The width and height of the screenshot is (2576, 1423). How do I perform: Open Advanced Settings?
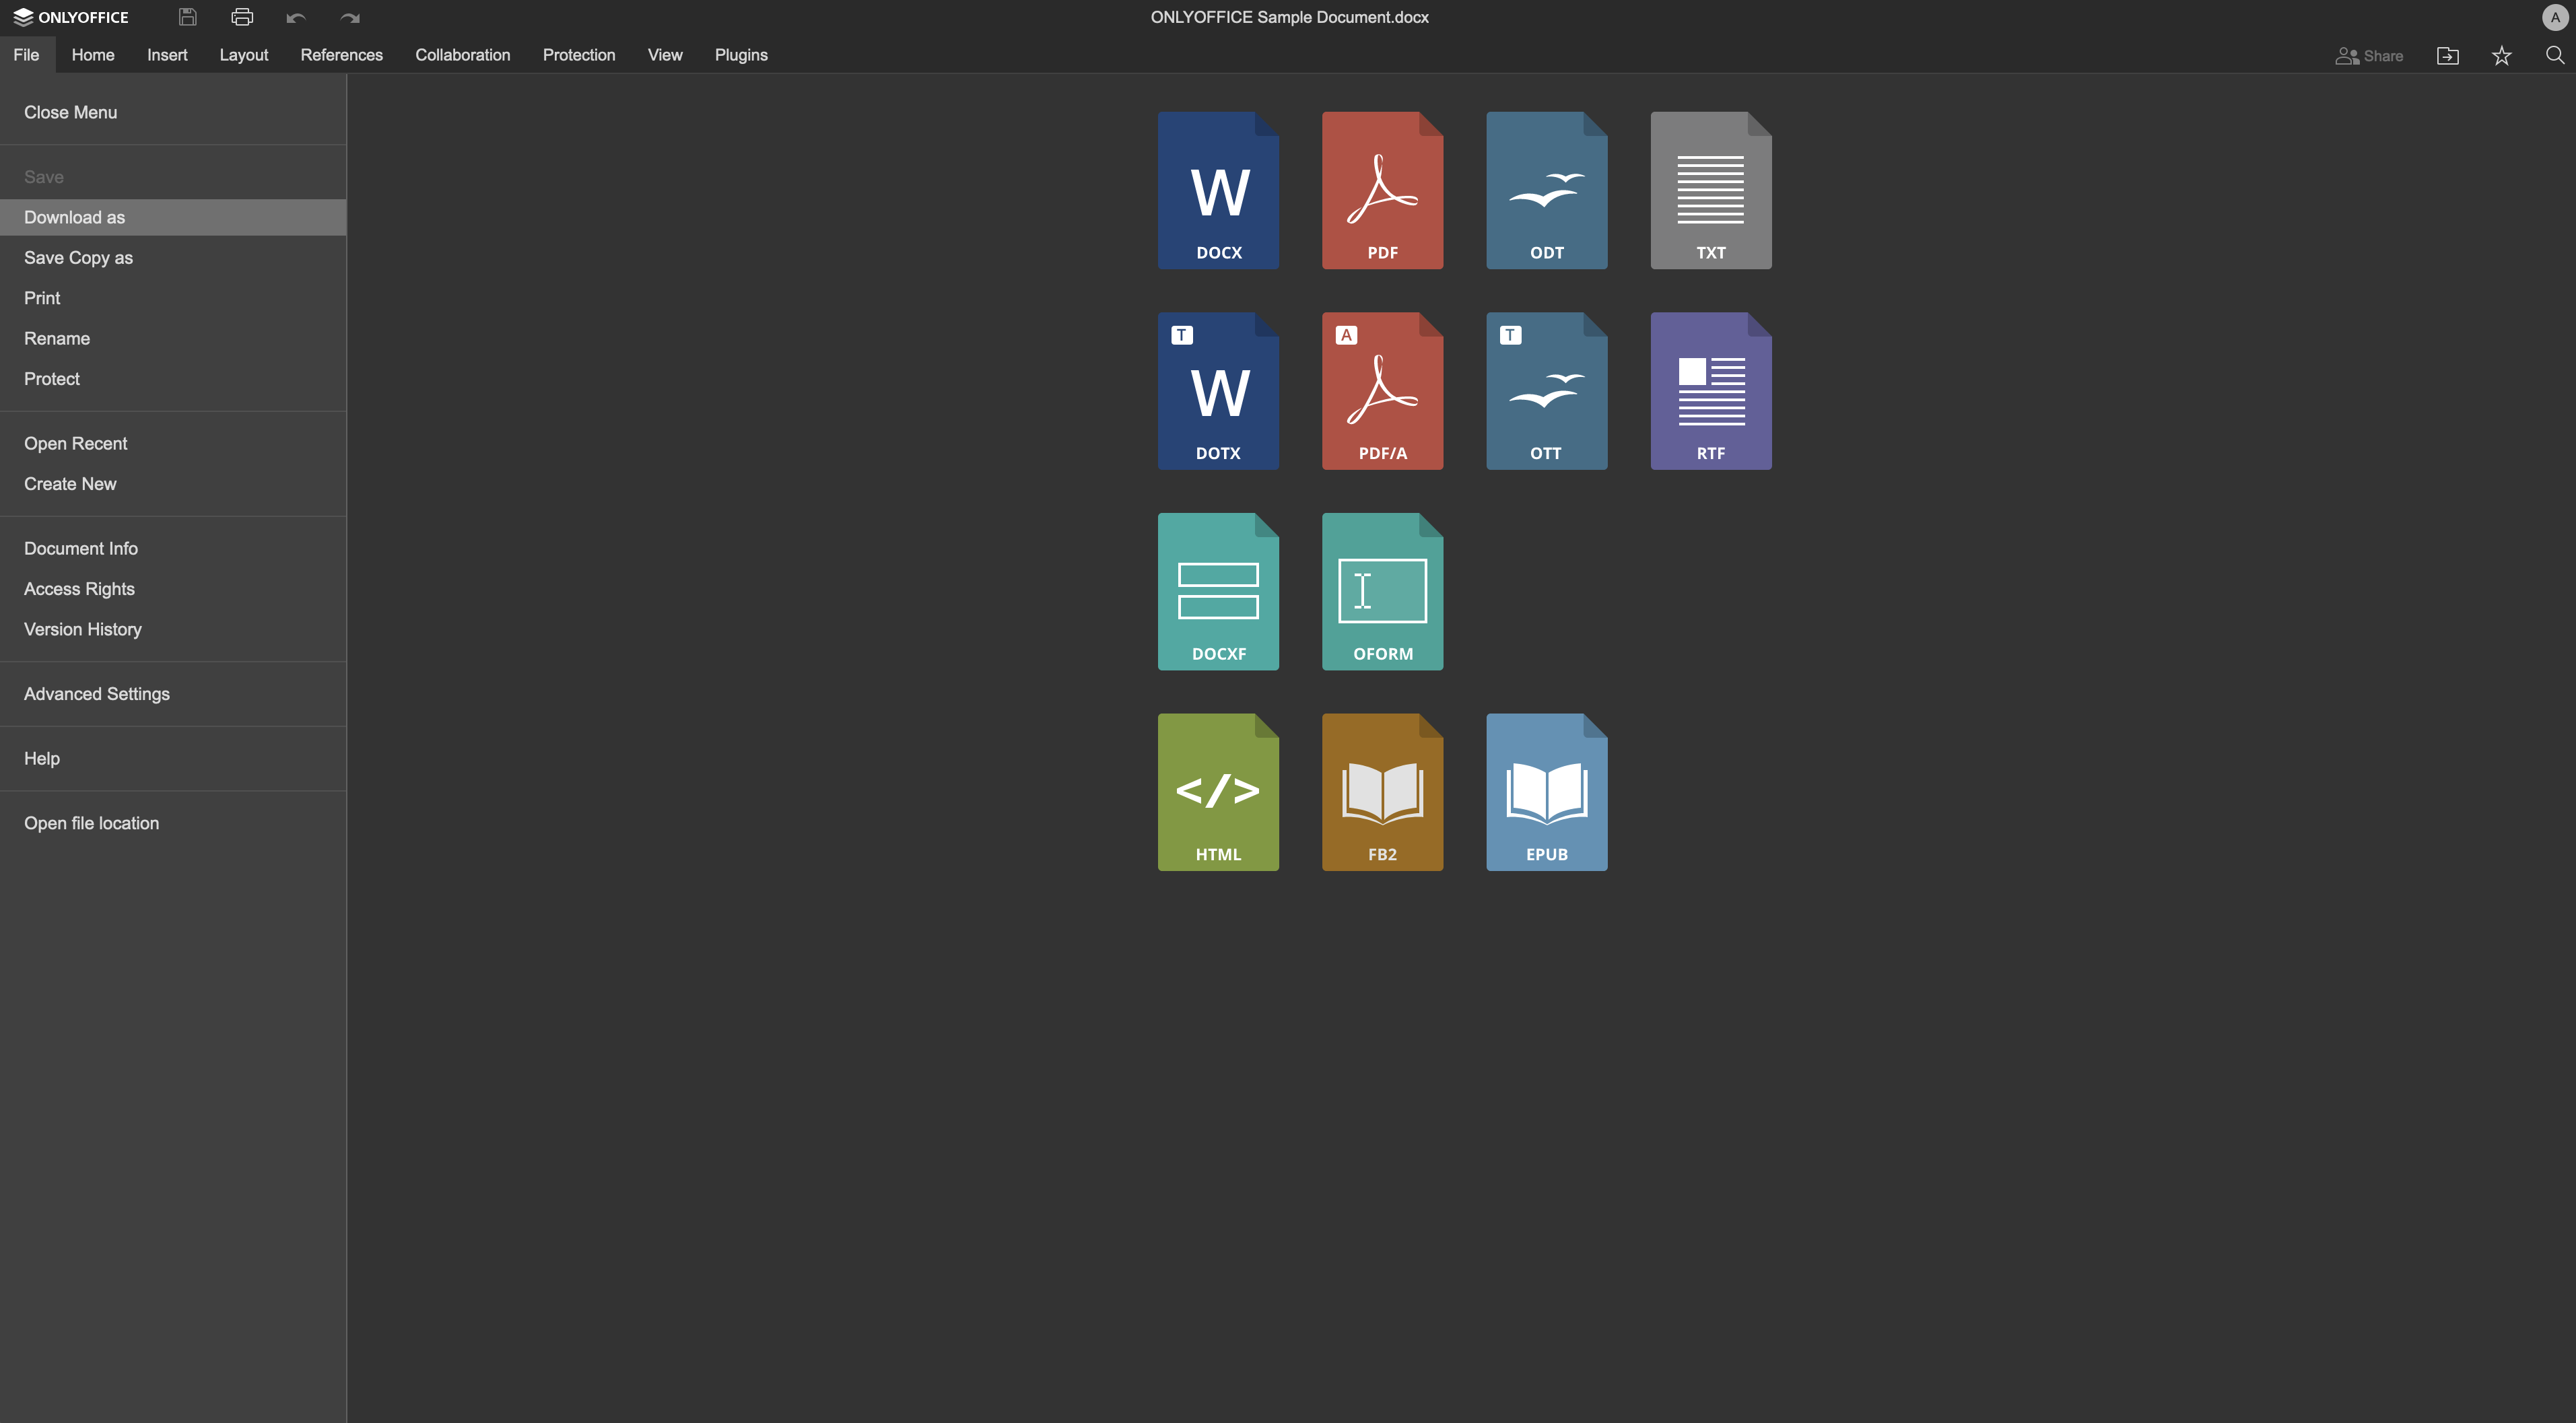173,694
